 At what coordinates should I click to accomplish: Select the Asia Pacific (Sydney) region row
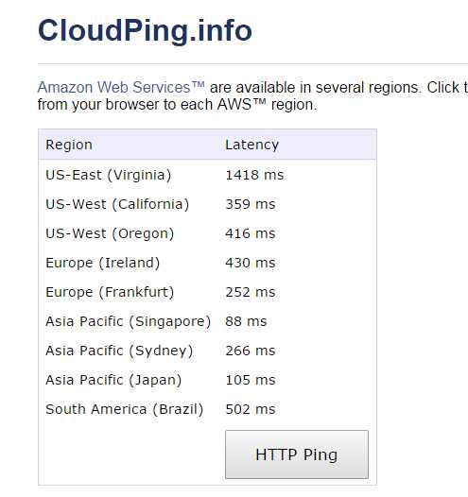[x=208, y=351]
